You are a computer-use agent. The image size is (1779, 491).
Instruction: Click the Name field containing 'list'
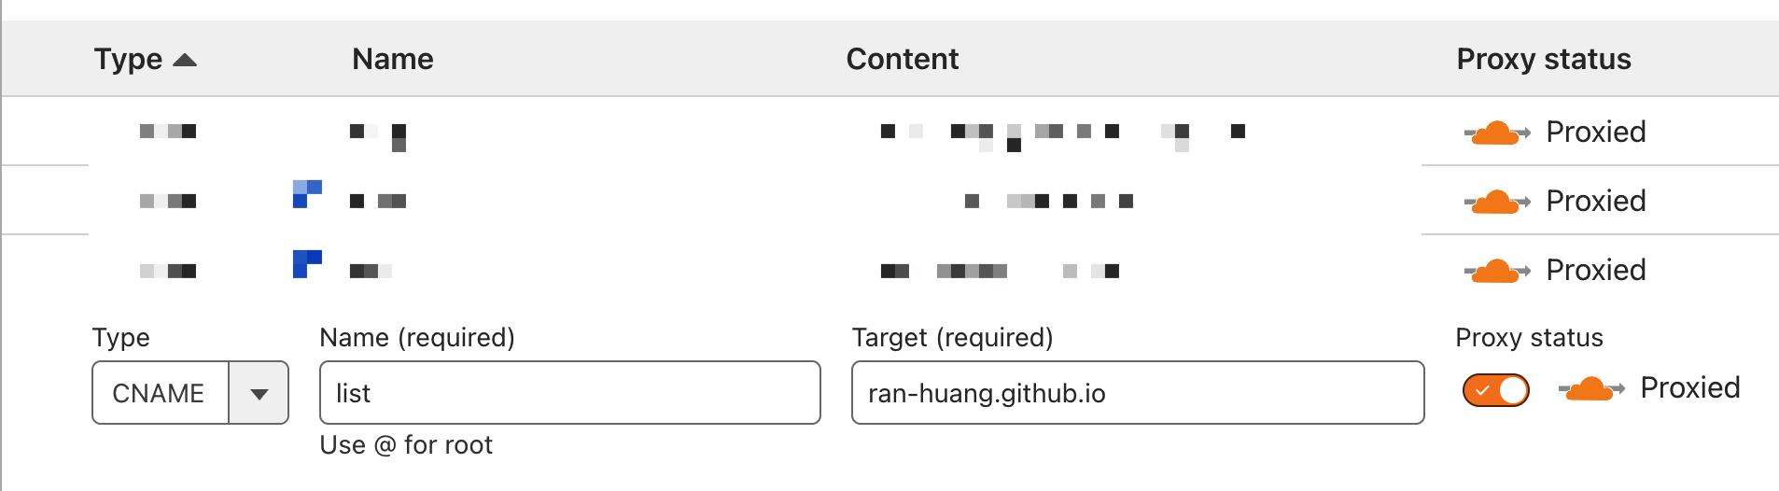[x=569, y=393]
